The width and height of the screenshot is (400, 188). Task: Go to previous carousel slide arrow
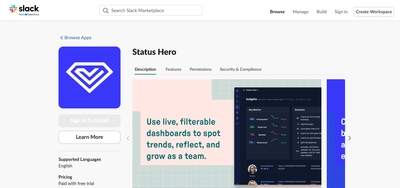tap(128, 138)
